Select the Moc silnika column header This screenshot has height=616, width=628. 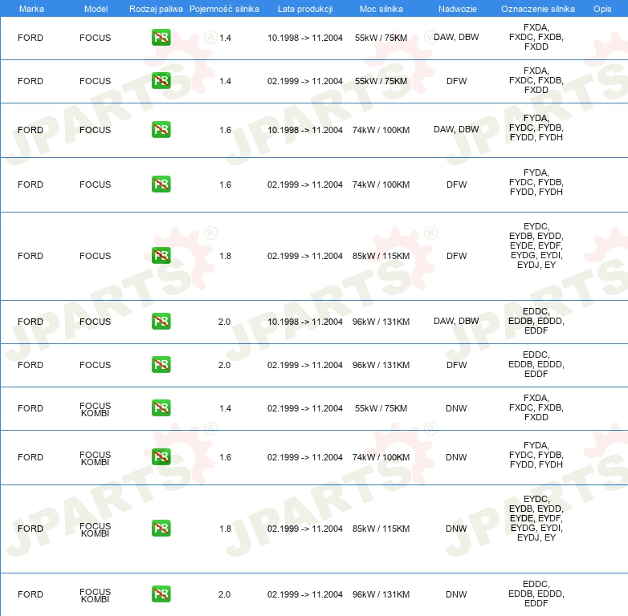pyautogui.click(x=381, y=9)
